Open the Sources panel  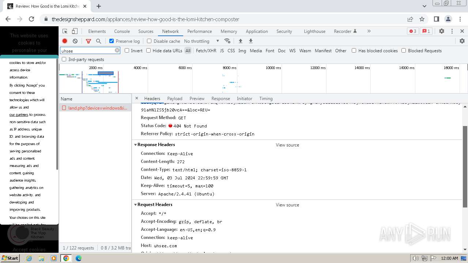(x=146, y=31)
